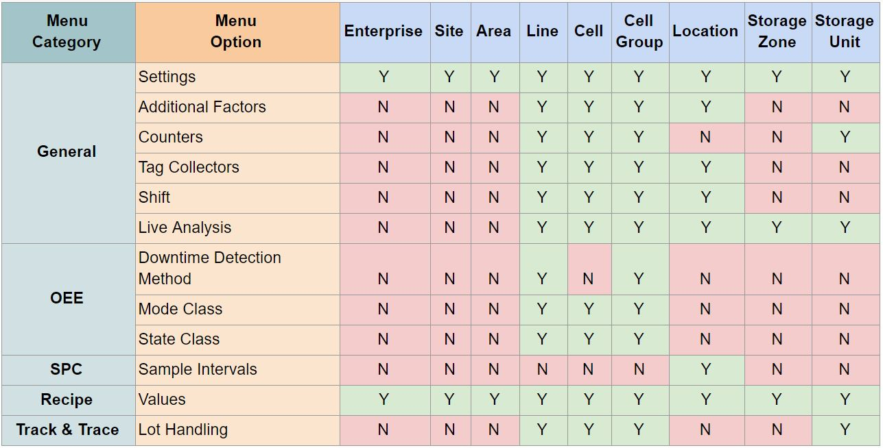Click the Live Analysis row label
Viewport: 883px width, 448px height.
[185, 227]
